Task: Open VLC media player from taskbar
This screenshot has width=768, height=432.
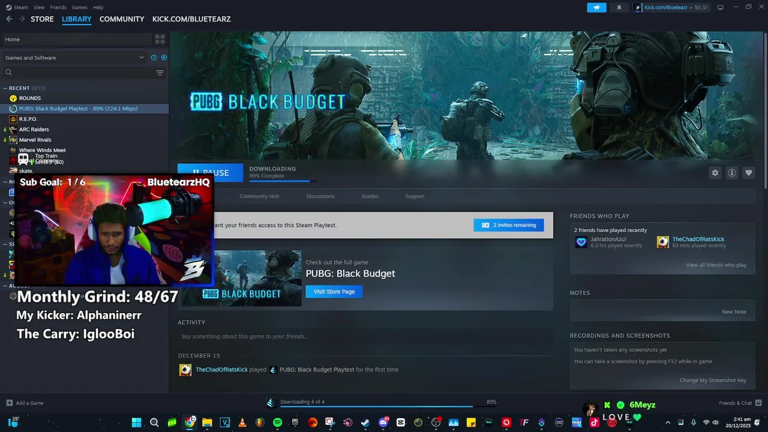Action: [x=242, y=422]
